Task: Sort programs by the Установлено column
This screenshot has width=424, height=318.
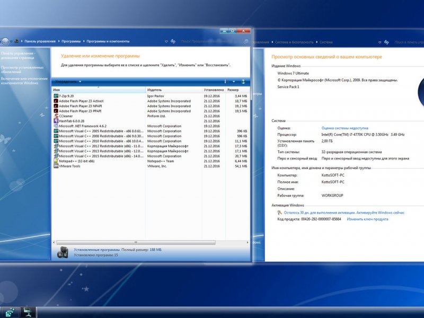Action: [x=214, y=90]
